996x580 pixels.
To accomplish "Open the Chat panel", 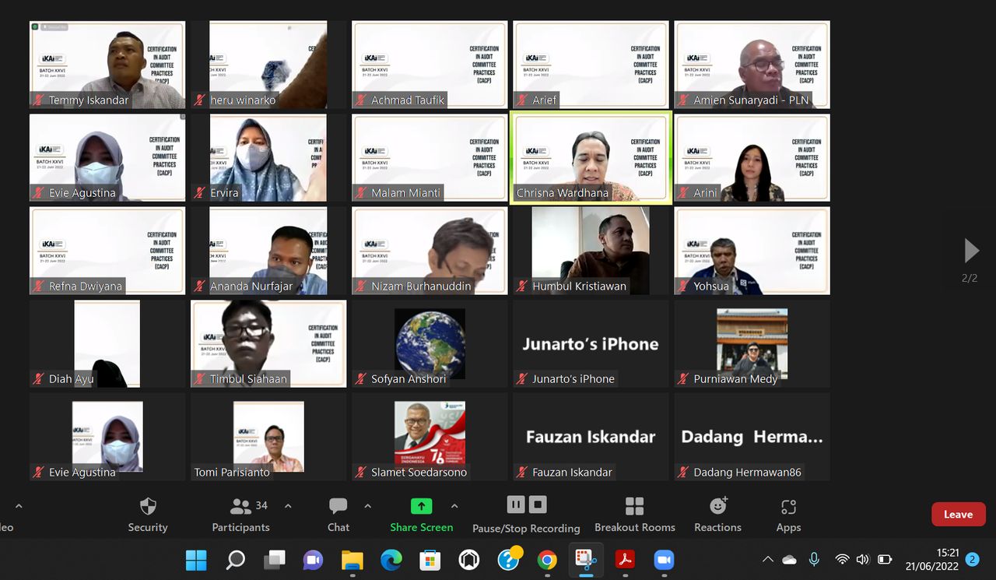I will click(x=338, y=515).
